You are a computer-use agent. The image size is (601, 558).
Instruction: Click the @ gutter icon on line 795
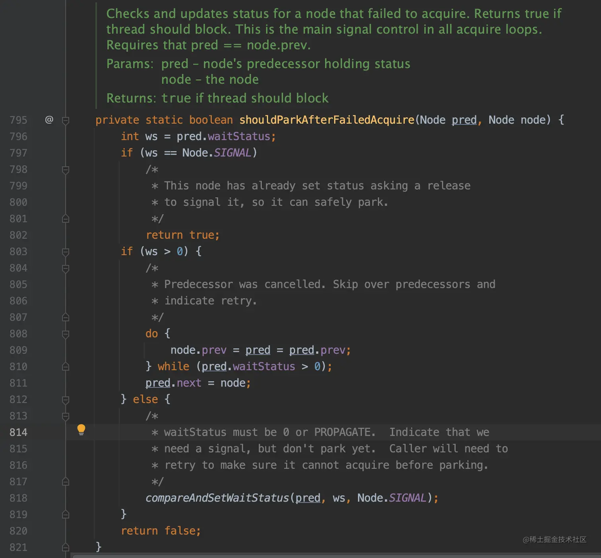(49, 120)
